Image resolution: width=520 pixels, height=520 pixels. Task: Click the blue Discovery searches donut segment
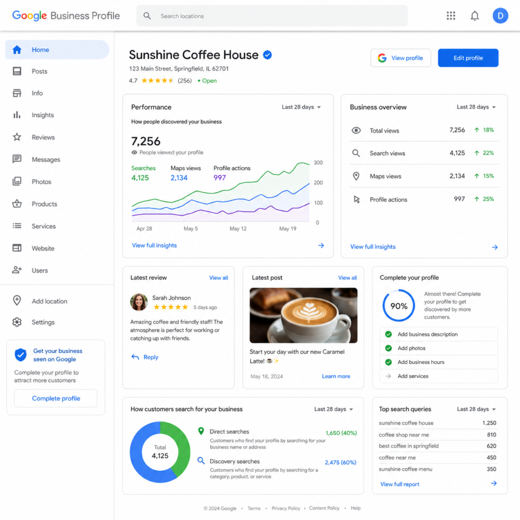[138, 457]
